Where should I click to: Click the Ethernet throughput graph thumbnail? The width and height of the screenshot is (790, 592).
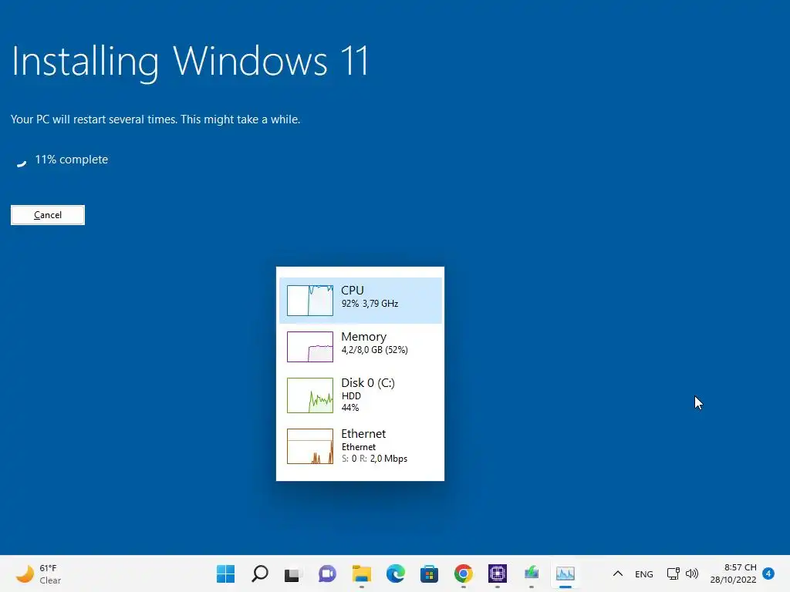point(310,446)
